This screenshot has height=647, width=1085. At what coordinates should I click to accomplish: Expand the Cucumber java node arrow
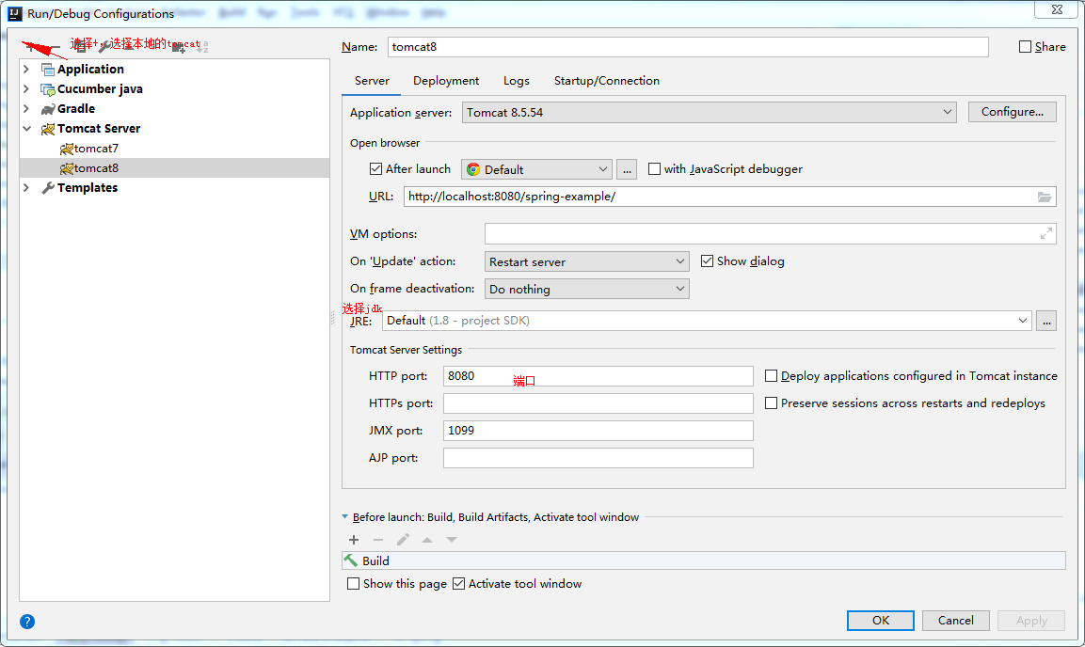click(x=26, y=89)
